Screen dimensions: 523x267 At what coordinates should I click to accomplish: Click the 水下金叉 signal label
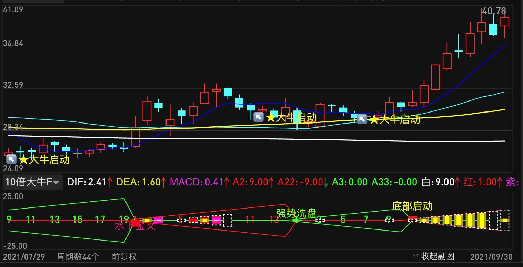click(x=135, y=226)
